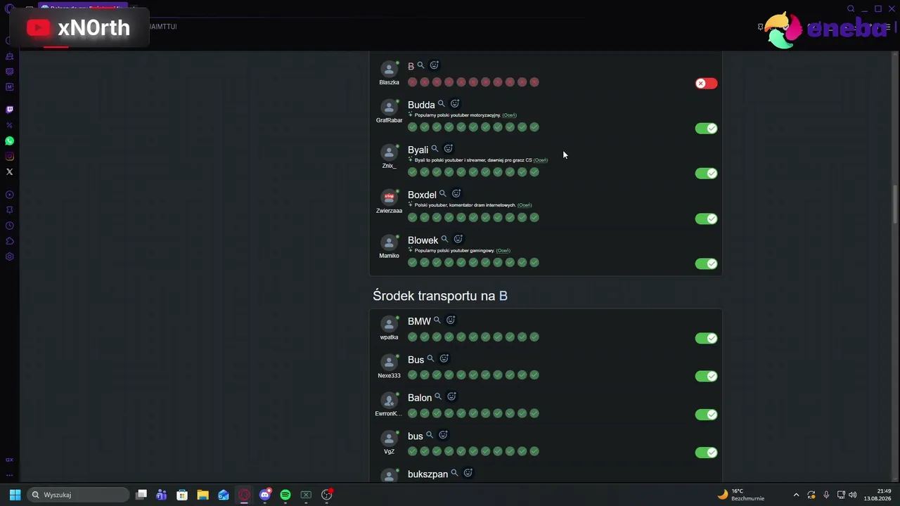900x506 pixels.
Task: Open Discord from the taskbar
Action: click(x=265, y=495)
